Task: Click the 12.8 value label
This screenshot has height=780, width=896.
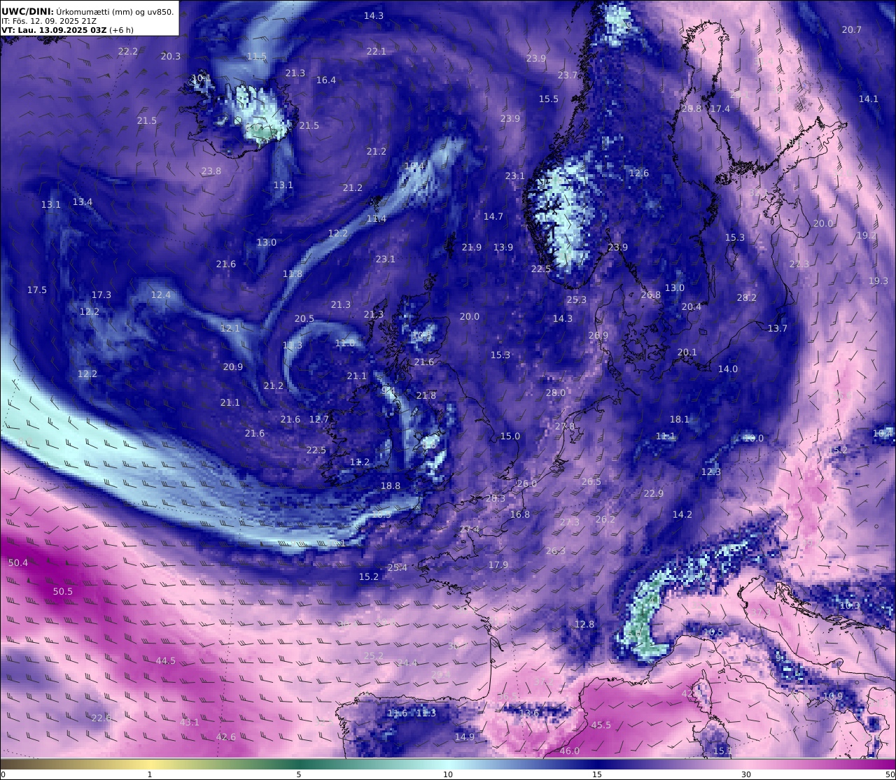Action: point(584,624)
